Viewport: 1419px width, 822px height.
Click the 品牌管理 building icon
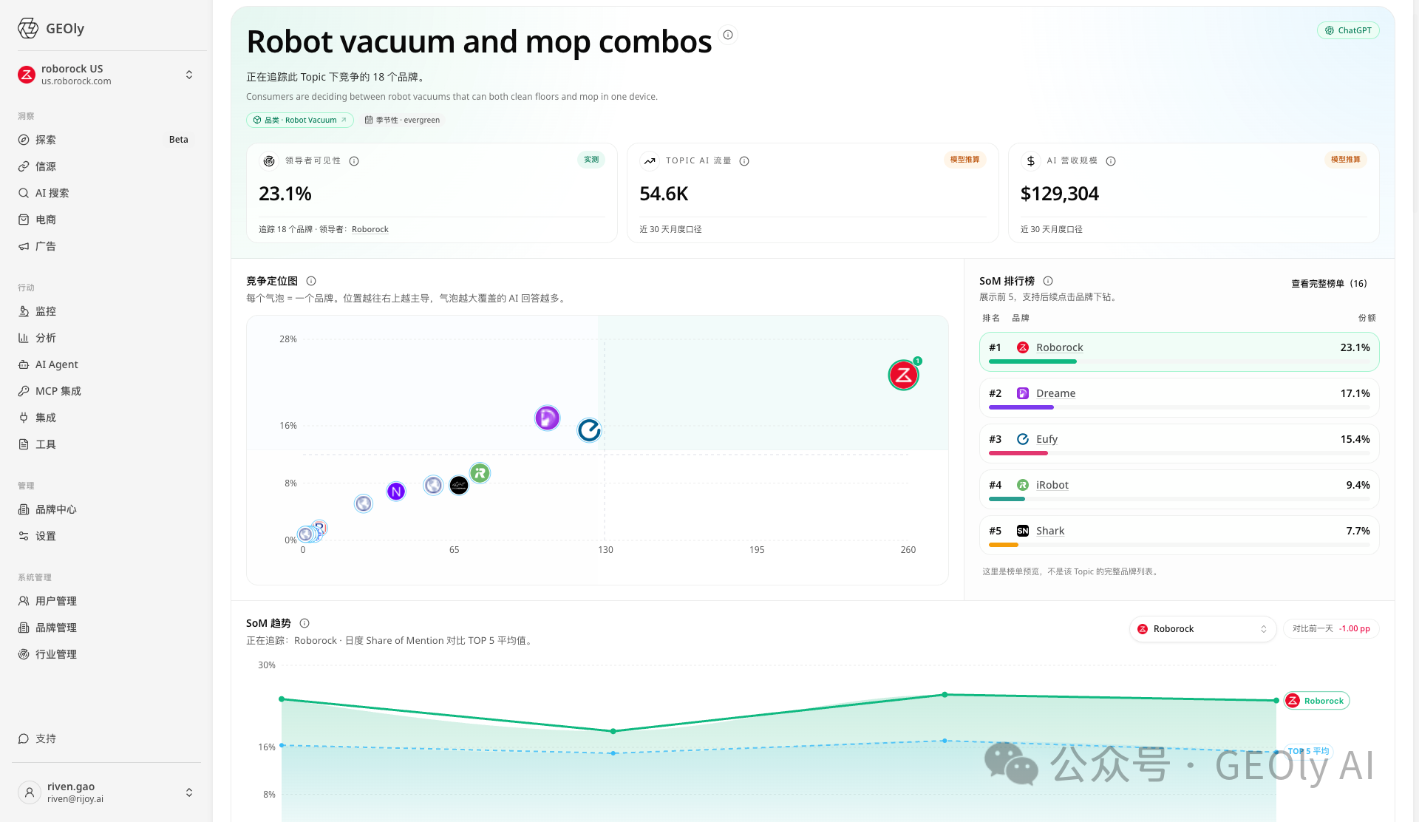point(24,628)
